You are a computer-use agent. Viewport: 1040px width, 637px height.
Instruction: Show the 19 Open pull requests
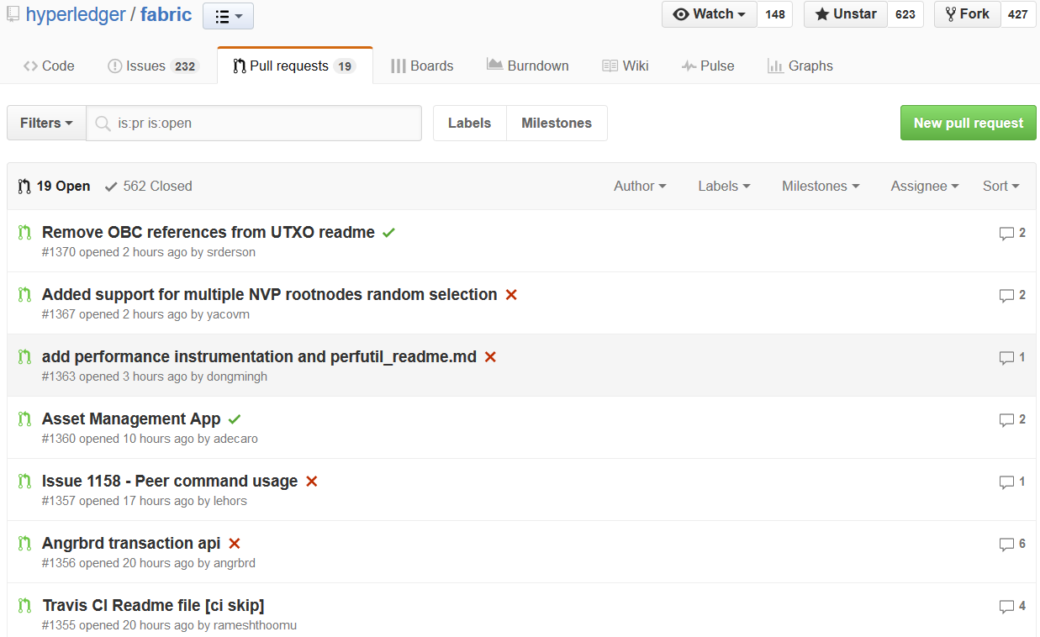pyautogui.click(x=55, y=187)
